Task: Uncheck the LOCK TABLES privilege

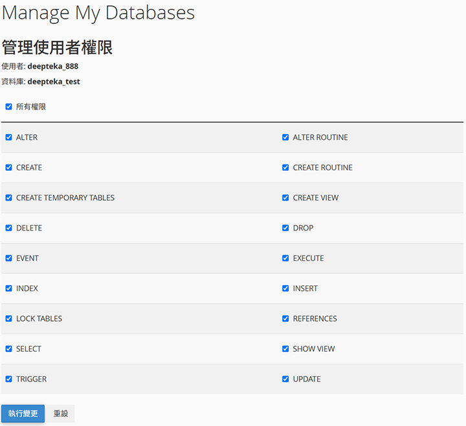Action: 9,319
